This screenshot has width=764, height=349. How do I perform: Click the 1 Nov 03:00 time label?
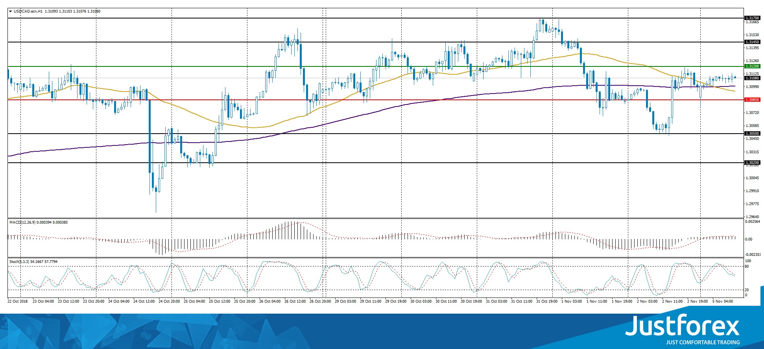(572, 301)
